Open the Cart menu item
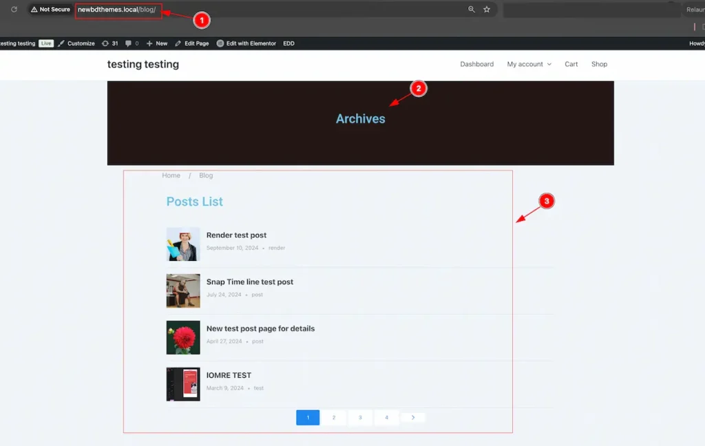Image resolution: width=705 pixels, height=446 pixels. pyautogui.click(x=571, y=64)
